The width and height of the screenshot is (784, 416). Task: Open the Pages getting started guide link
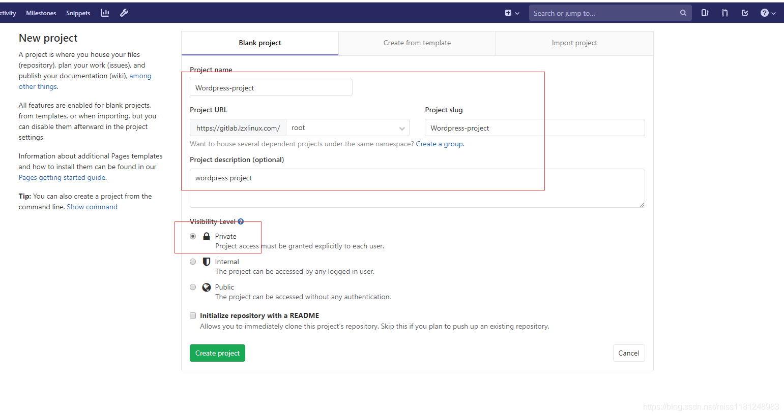click(62, 178)
